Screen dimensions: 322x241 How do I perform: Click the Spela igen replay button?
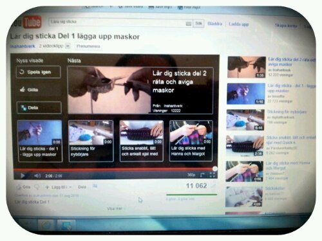[x=39, y=72]
